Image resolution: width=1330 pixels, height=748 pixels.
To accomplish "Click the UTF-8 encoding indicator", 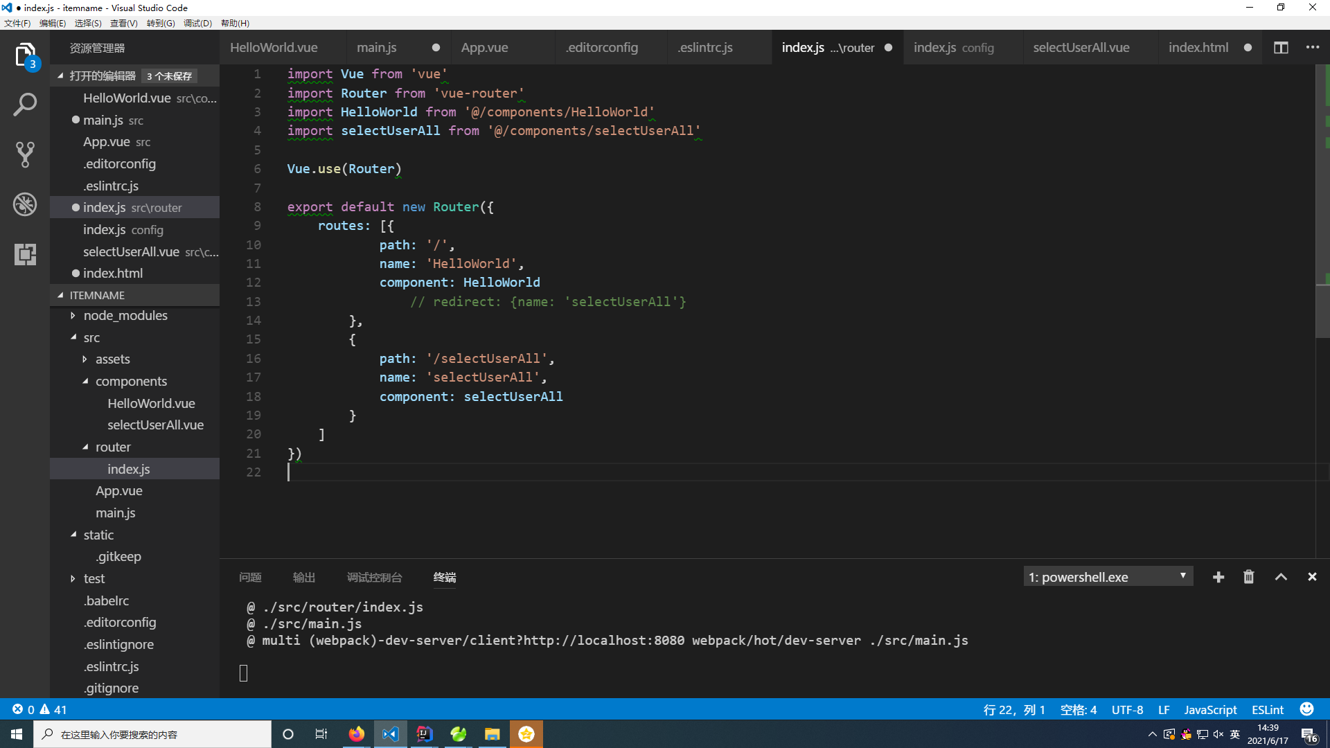I will click(x=1127, y=709).
